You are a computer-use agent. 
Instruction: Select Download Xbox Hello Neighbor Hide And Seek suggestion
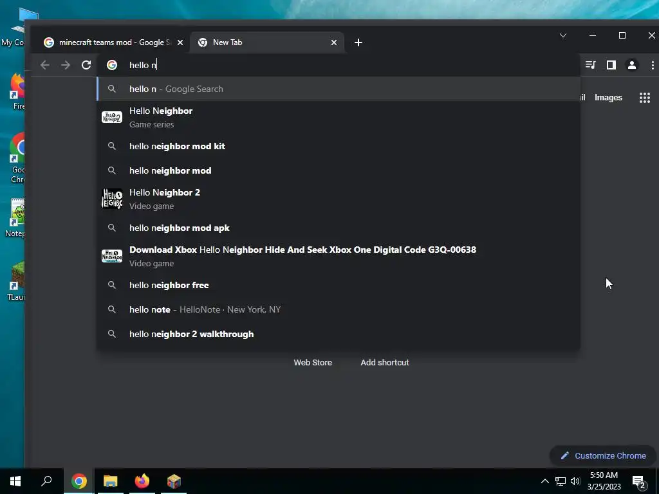[339, 256]
